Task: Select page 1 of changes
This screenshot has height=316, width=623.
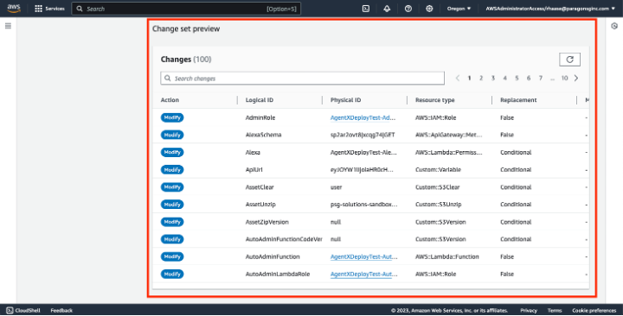Action: pos(469,78)
